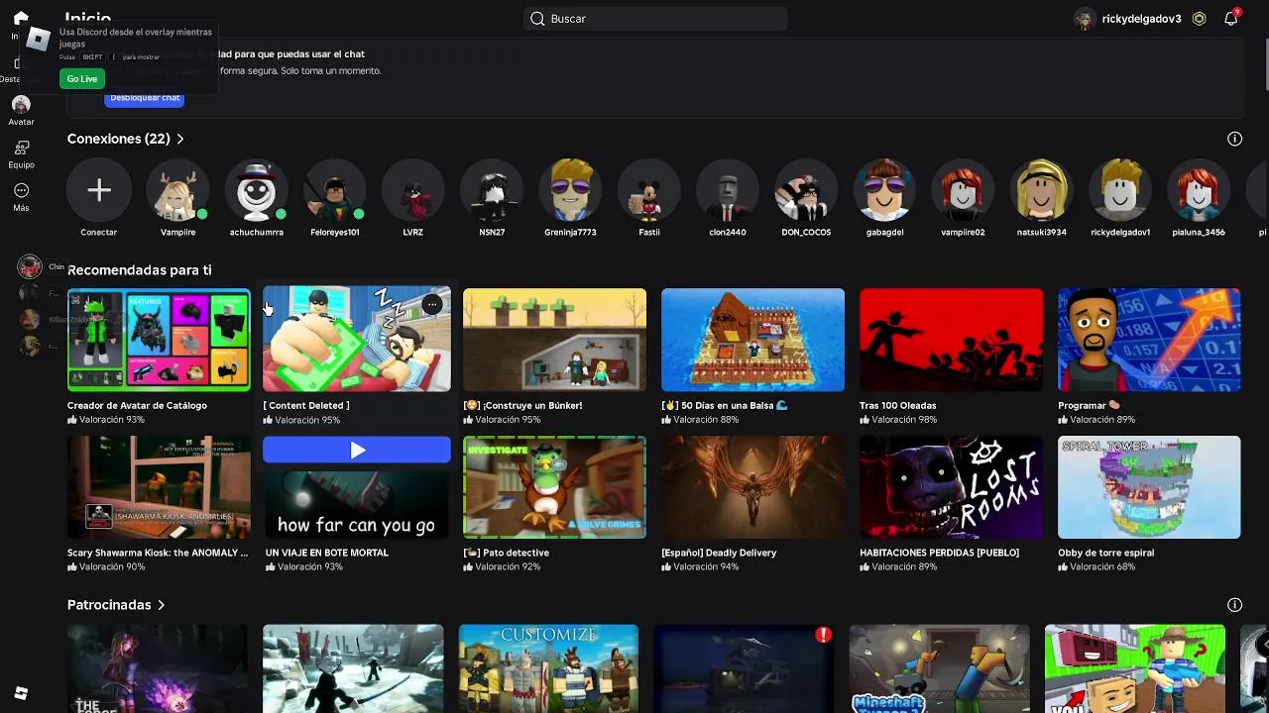This screenshot has height=713, width=1269.
Task: Open the Avatar sidebar item
Action: 21,111
